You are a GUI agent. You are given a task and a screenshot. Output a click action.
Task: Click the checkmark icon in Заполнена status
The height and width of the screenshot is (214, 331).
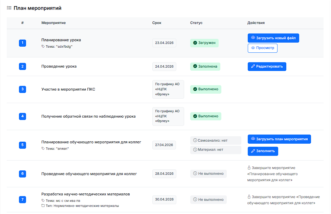195,66
